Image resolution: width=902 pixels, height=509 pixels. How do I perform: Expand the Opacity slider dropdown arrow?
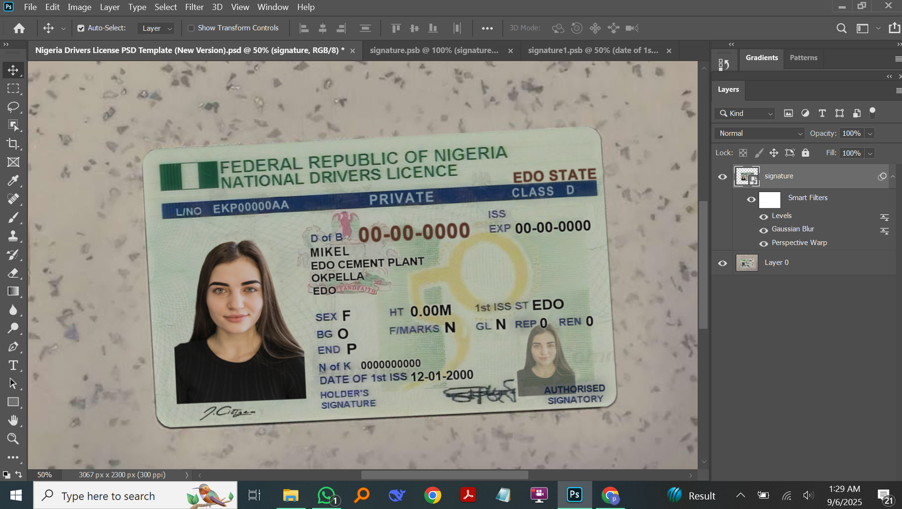tap(870, 134)
